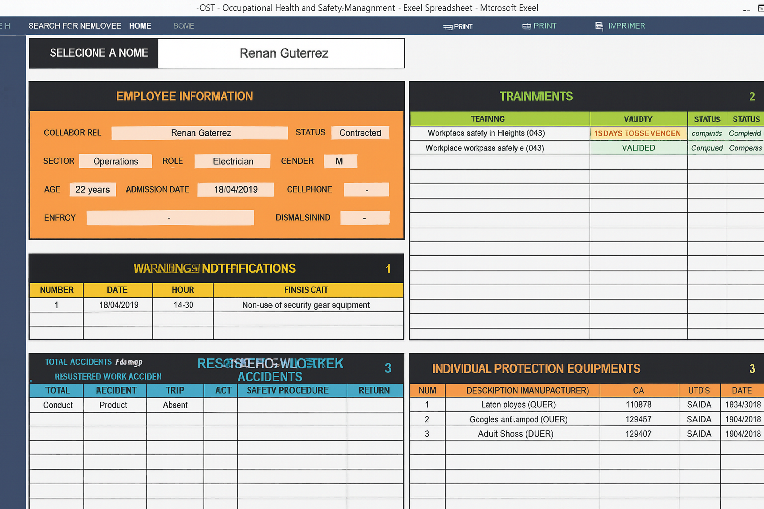The height and width of the screenshot is (509, 764).
Task: Select the Googles anti-ampod equipment row
Action: [518, 419]
